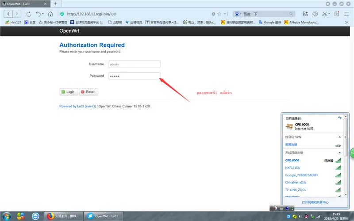The height and width of the screenshot is (221, 354).
Task: Click the browser forward arrow
Action: tap(17, 14)
